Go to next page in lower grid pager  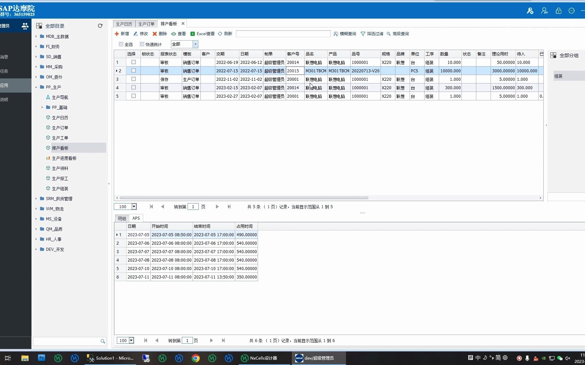click(x=211, y=340)
